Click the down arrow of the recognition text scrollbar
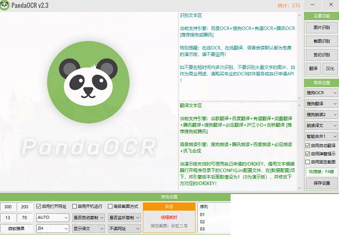Viewport: 339px width, 236px height. pos(299,98)
